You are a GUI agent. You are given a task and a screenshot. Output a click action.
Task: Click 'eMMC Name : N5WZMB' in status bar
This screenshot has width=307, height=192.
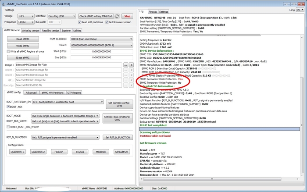tap(94, 188)
